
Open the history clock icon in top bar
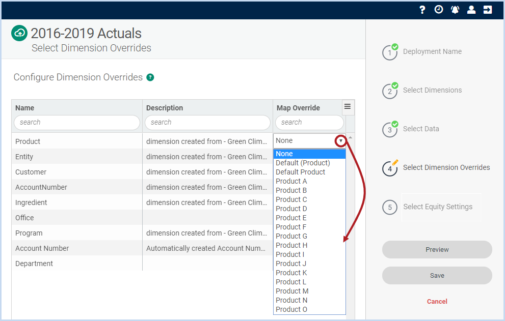[439, 10]
